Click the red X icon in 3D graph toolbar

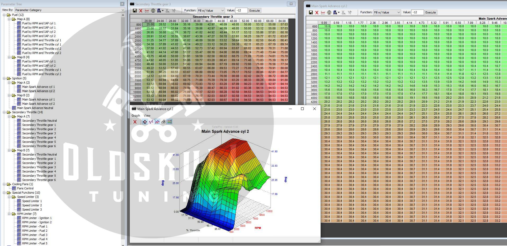(135, 122)
